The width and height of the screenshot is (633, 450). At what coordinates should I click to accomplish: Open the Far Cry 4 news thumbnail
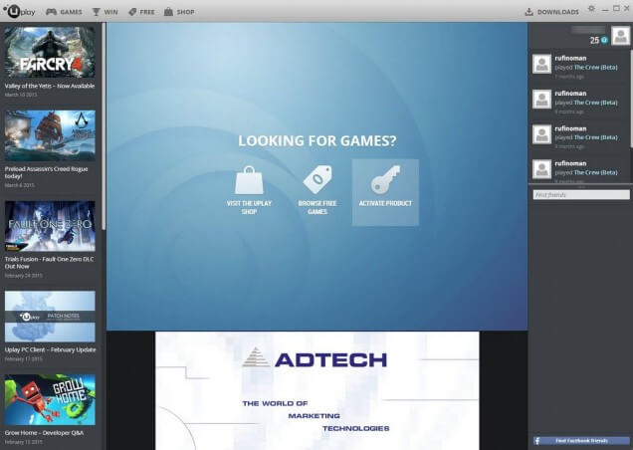pyautogui.click(x=50, y=52)
